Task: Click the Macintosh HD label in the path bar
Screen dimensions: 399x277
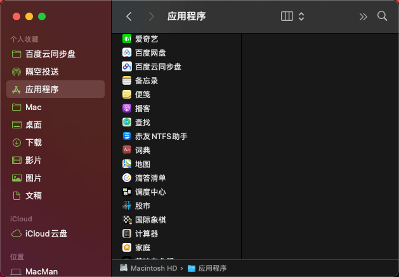Action: pos(154,268)
